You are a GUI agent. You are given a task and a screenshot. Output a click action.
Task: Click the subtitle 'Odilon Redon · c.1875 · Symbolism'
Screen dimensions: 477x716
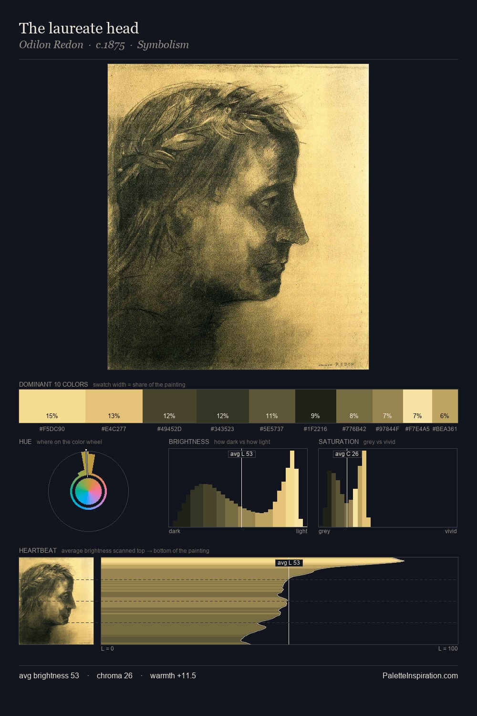[x=104, y=45]
